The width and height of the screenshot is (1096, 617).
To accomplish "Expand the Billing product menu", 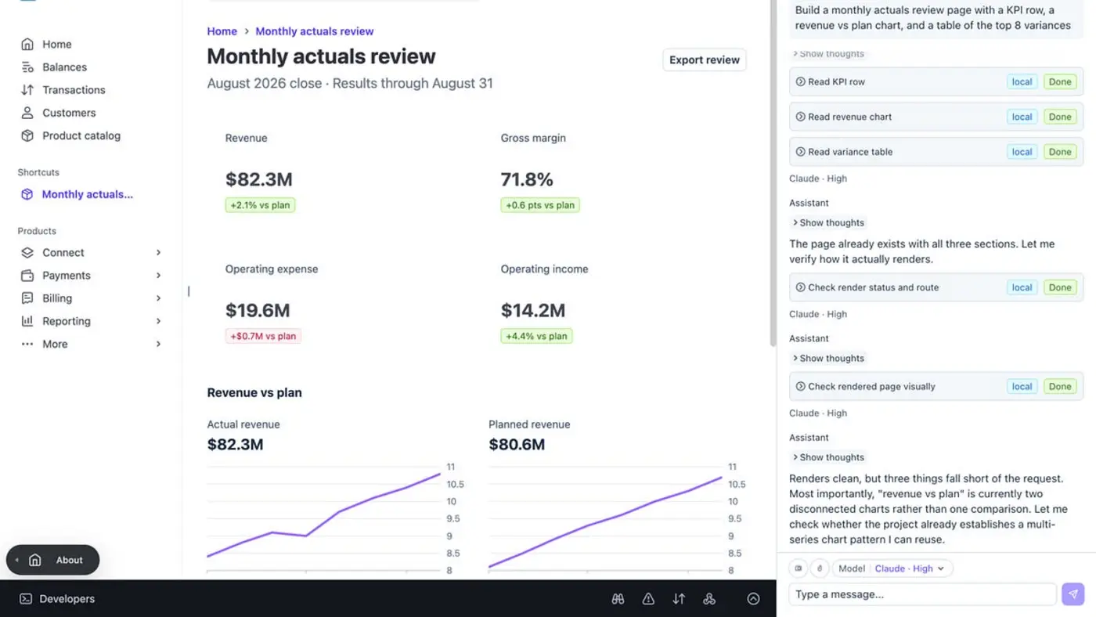I will (158, 298).
